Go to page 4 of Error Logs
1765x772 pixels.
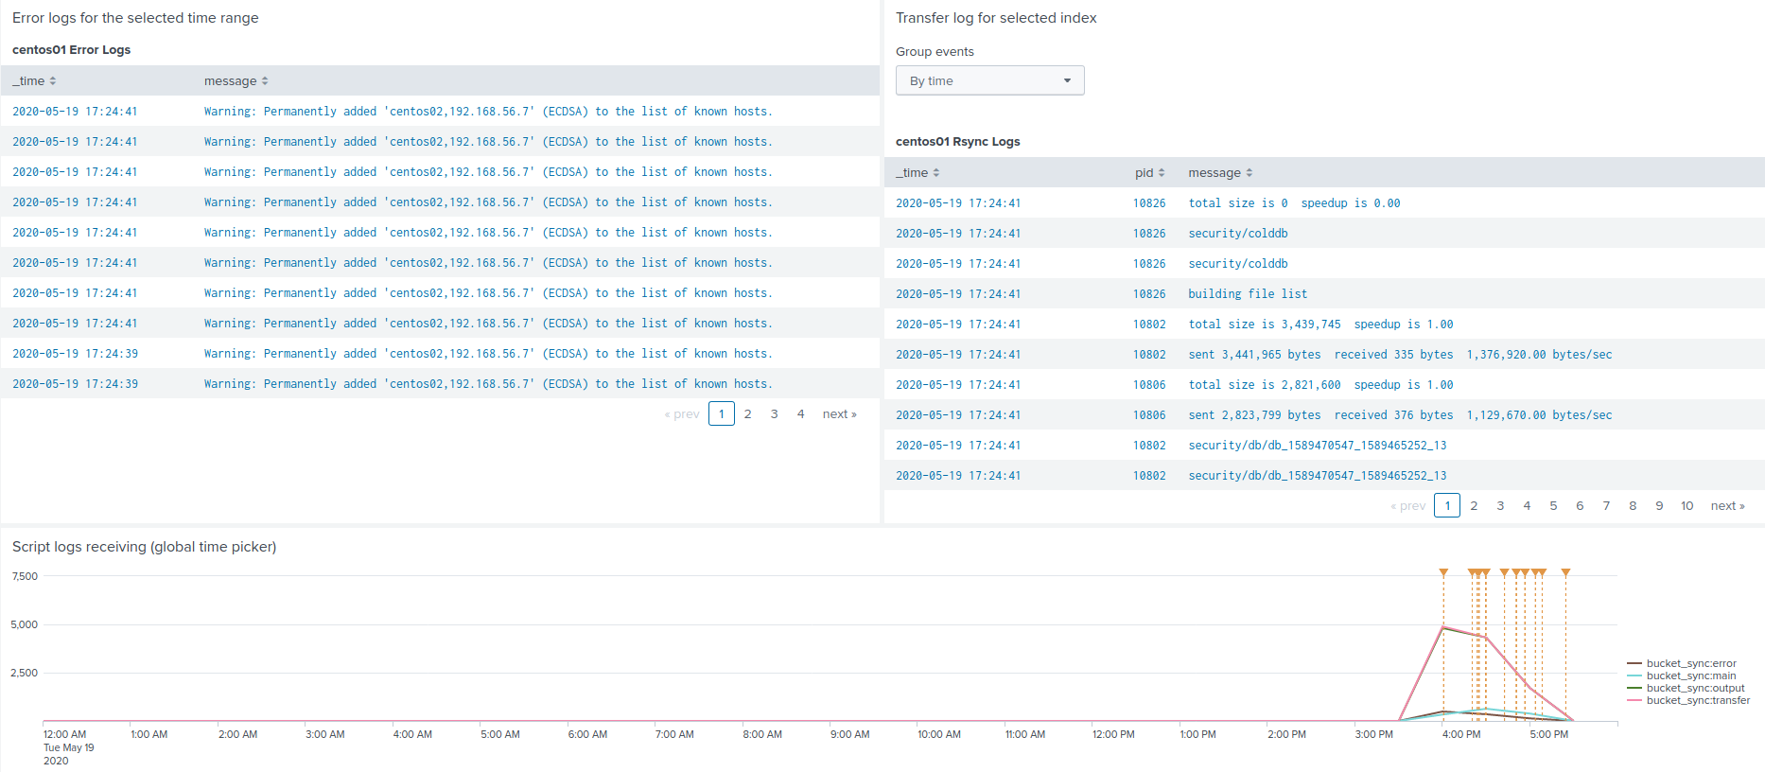pyautogui.click(x=801, y=414)
